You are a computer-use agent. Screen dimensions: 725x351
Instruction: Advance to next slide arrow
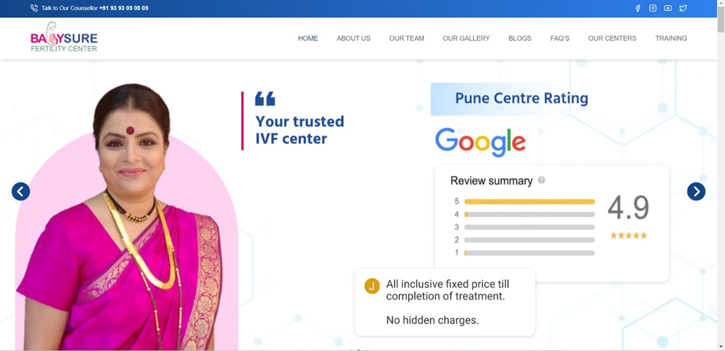(x=697, y=191)
